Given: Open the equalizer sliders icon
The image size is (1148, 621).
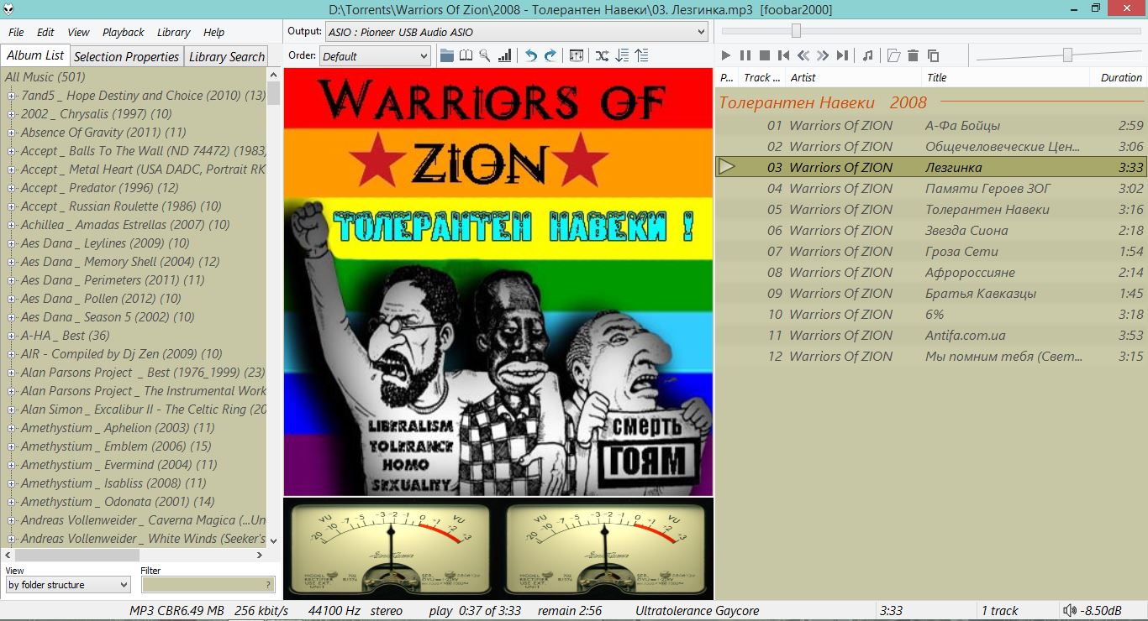Looking at the screenshot, I should coord(577,55).
